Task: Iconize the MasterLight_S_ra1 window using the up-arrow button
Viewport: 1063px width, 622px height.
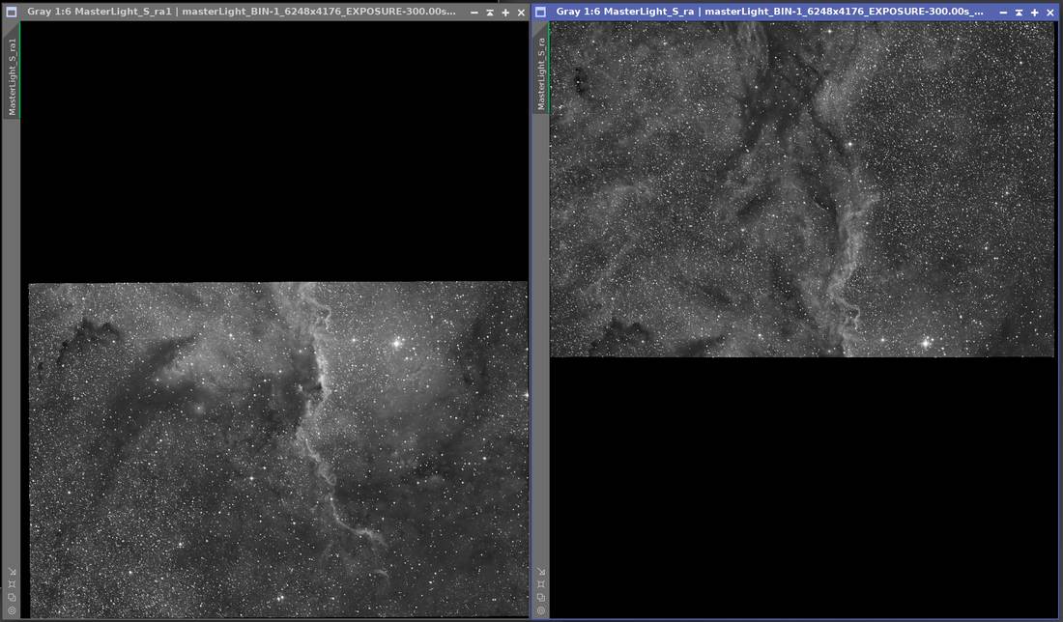Action: pyautogui.click(x=490, y=13)
